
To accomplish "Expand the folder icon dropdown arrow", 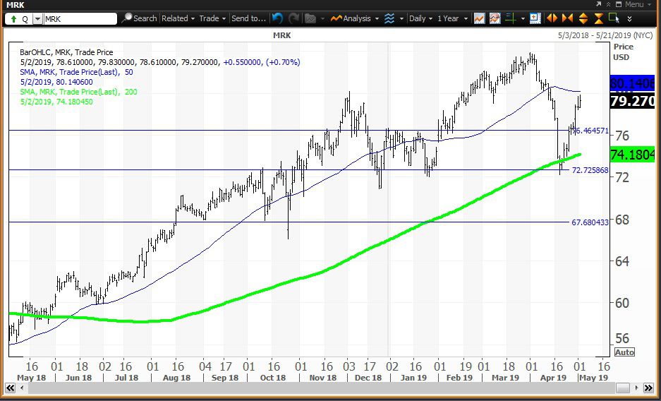I will (x=322, y=19).
